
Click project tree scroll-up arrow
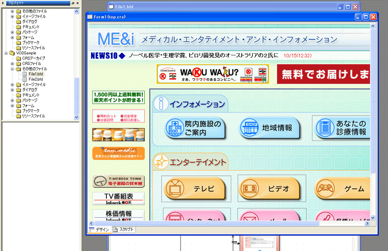77,11
